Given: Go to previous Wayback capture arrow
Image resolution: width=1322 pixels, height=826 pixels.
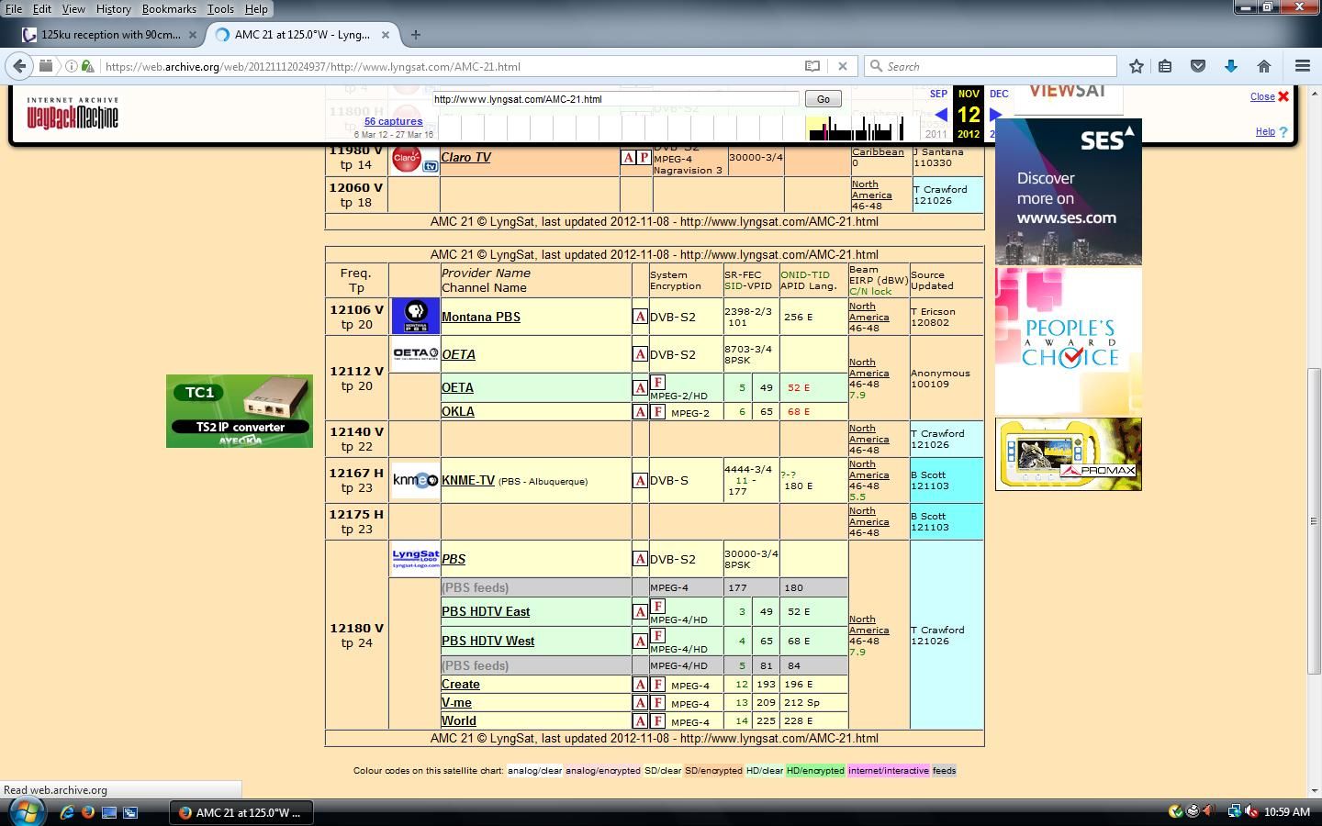Looking at the screenshot, I should 941,115.
